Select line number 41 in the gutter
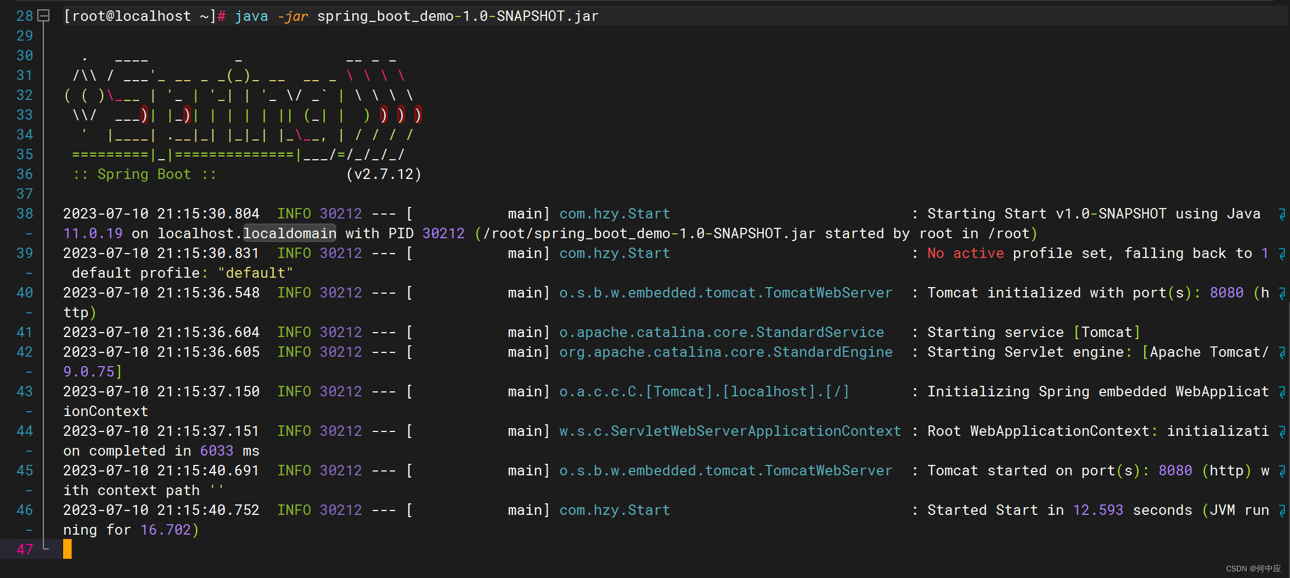 coord(25,332)
